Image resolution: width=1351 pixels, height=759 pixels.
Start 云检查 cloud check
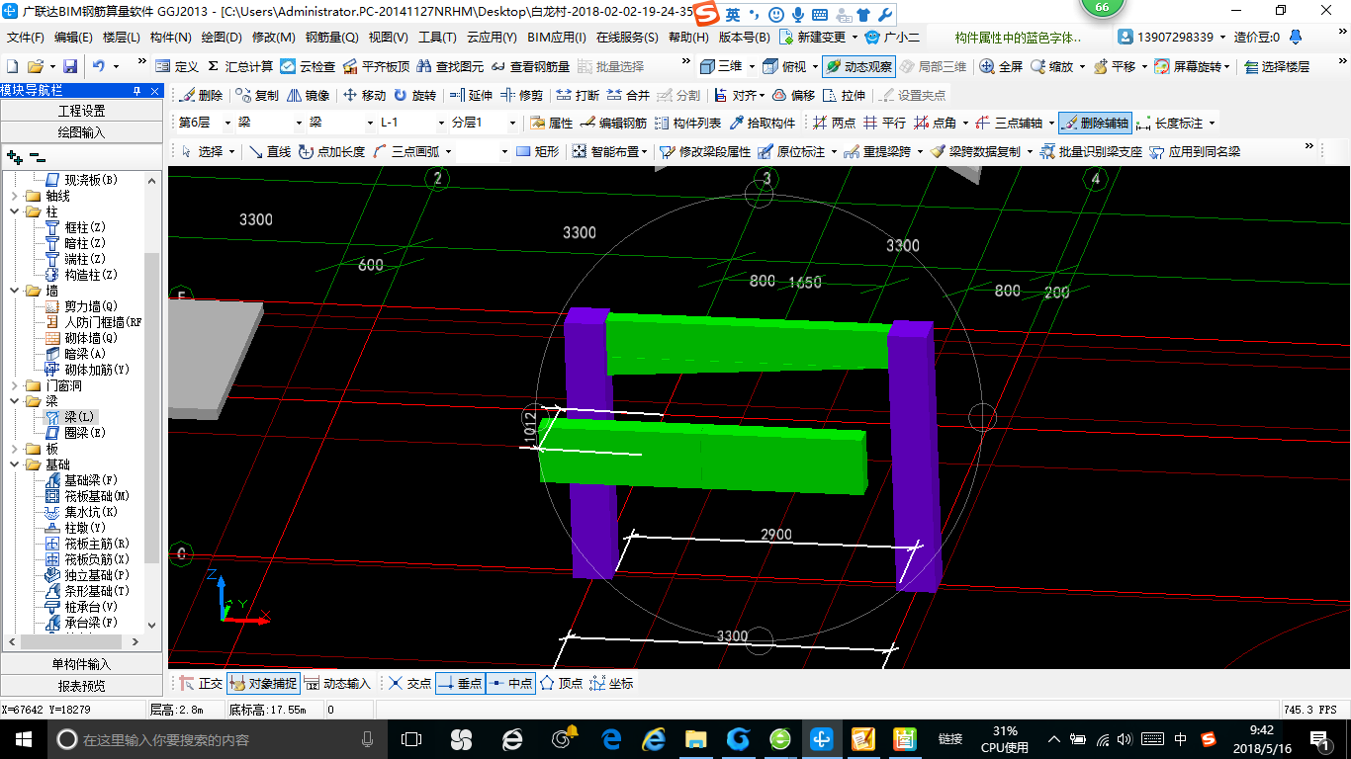pyautogui.click(x=308, y=66)
